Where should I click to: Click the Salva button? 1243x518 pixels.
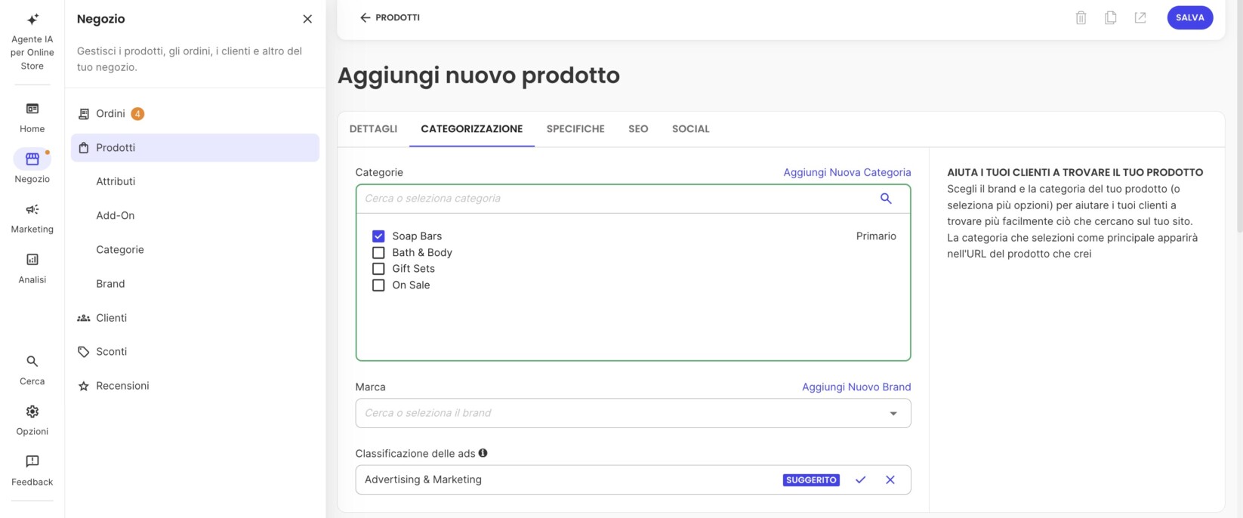point(1190,17)
